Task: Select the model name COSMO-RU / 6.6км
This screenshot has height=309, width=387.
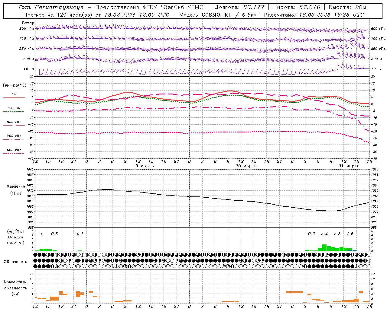Action: [x=229, y=15]
